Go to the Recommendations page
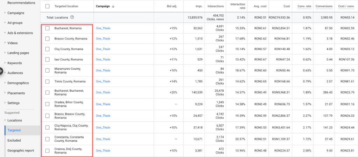The width and height of the screenshot is (358, 157). pyautogui.click(x=21, y=3)
